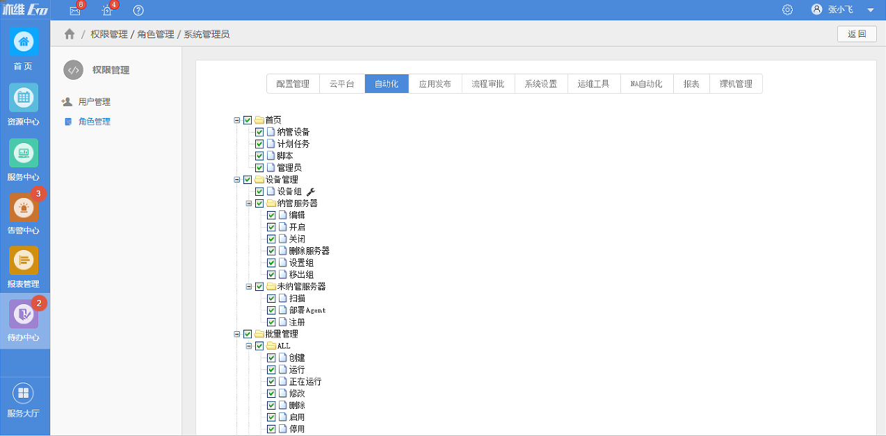Toggle the 删除服务器 permission checkbox
The height and width of the screenshot is (436, 886).
pos(271,251)
